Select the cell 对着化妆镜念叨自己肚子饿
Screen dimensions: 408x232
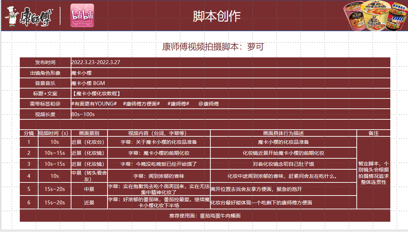(x=283, y=164)
